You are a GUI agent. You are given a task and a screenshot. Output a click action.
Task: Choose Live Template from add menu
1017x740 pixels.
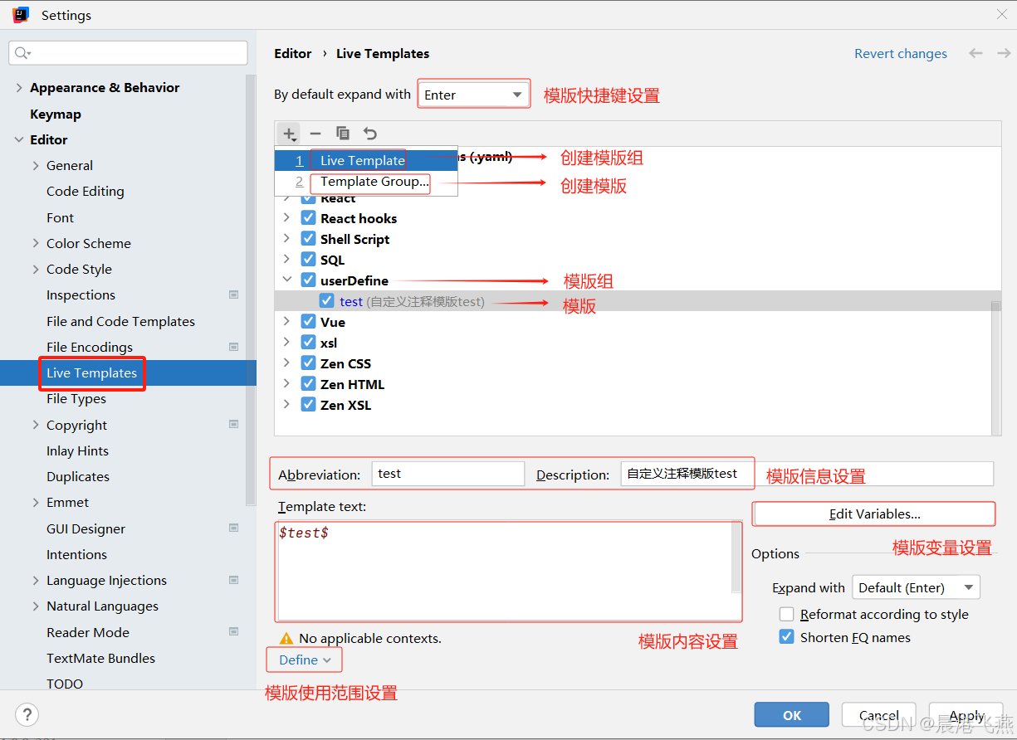[366, 160]
